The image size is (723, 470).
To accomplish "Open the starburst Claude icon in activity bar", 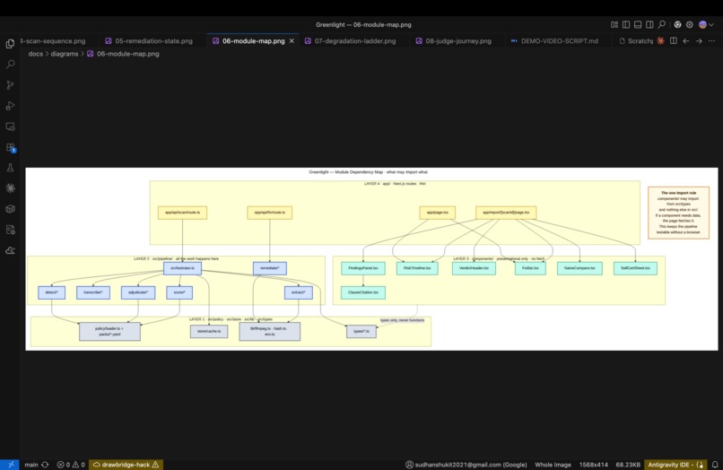I will point(10,188).
